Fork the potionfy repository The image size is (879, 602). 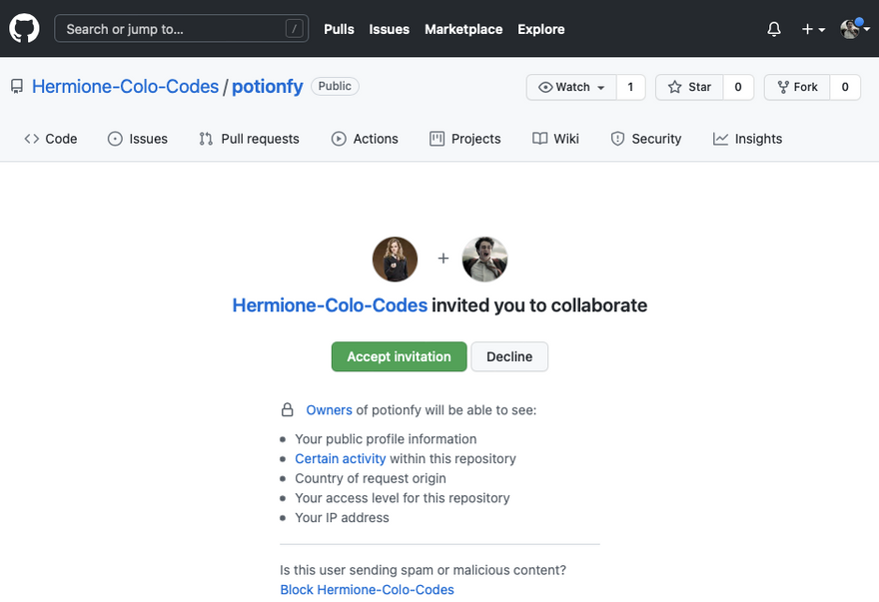(797, 87)
